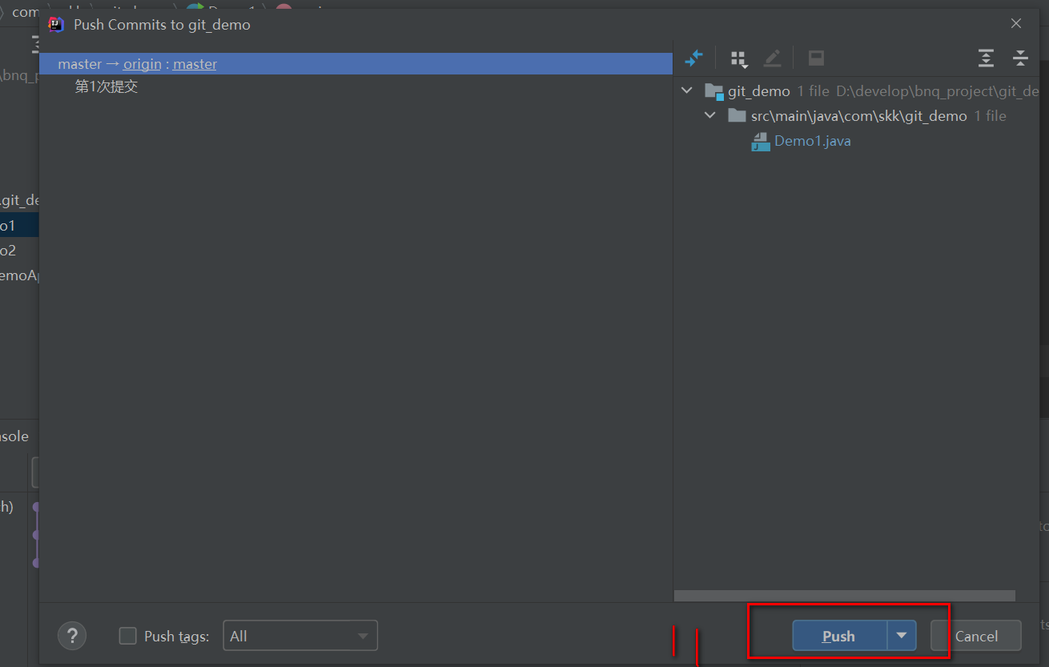Click the Expand All icon
Screen dimensions: 1049x667
coord(986,58)
